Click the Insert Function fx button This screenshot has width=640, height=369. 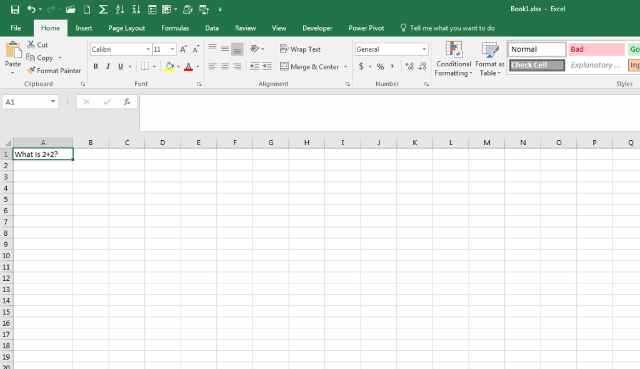127,102
